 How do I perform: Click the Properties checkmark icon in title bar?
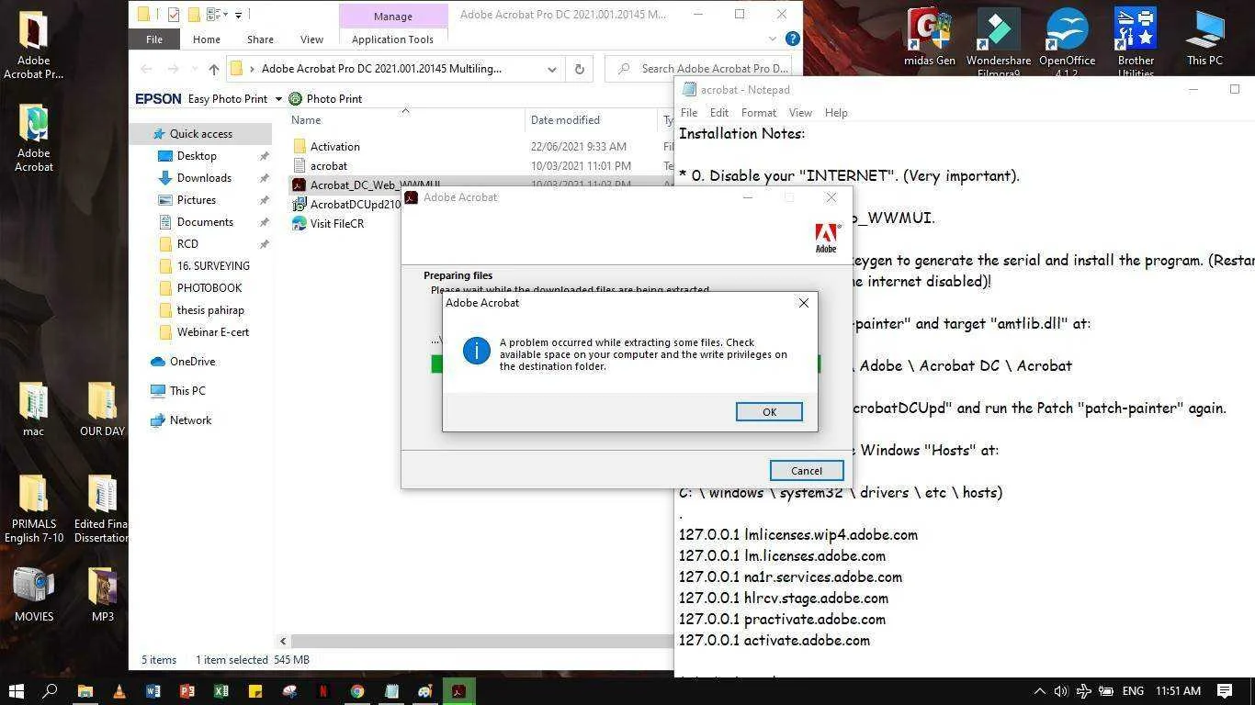click(x=173, y=15)
